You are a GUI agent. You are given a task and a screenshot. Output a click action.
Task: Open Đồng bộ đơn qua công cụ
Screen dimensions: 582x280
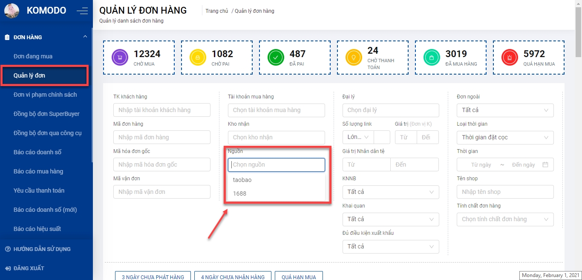pos(47,133)
